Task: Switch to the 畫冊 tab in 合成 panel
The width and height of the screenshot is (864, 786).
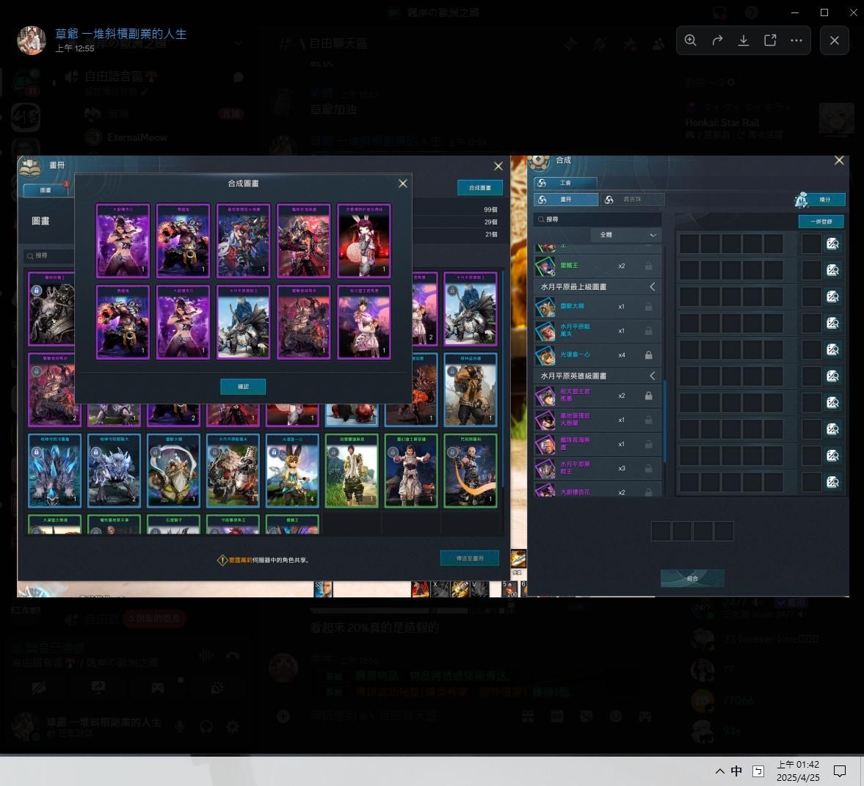Action: (x=566, y=200)
